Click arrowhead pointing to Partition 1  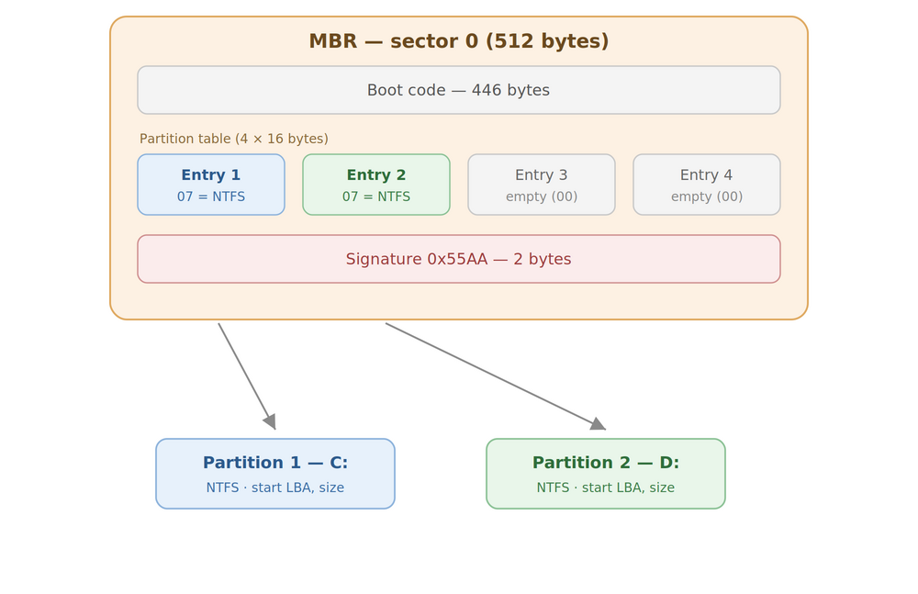[270, 421]
